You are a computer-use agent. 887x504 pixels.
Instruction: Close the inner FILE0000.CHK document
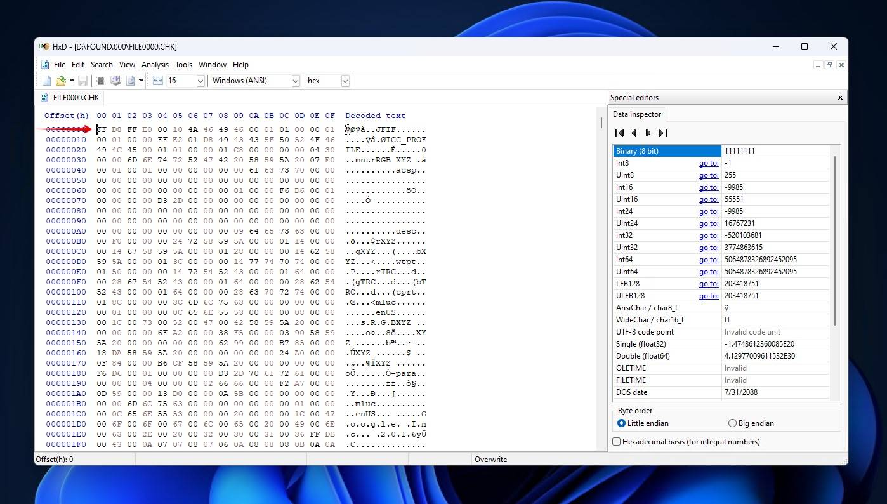coord(841,65)
